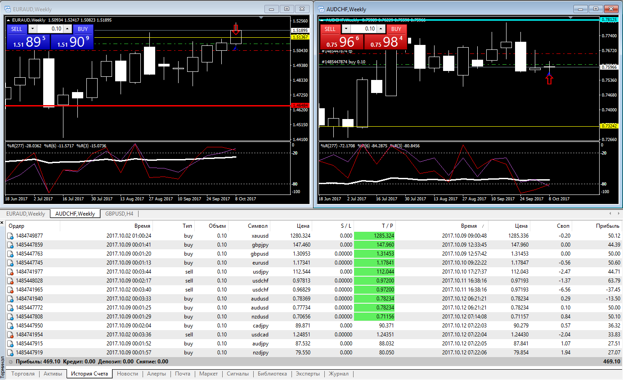Switch to the GBPUSD,H4 chart tab
623x380 pixels.
pyautogui.click(x=120, y=214)
